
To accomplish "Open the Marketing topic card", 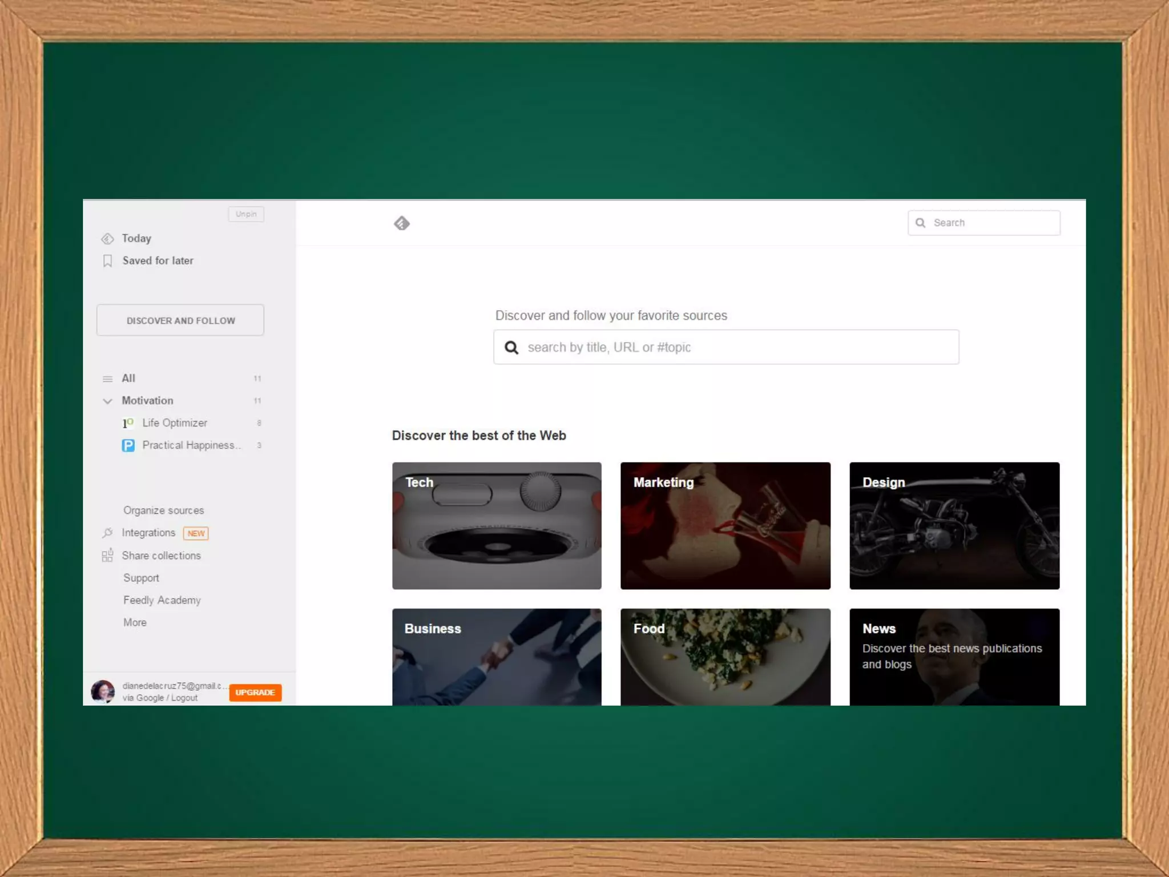I will 725,525.
